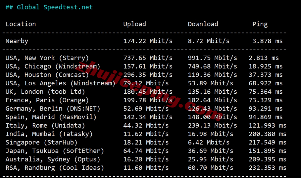Click the Italy, Rome (Unidata) row
Image resolution: width=301 pixels, height=178 pixels.
tap(45, 126)
